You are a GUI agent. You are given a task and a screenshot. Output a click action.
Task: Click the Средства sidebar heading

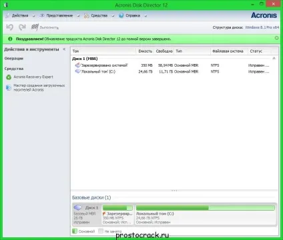[14, 69]
